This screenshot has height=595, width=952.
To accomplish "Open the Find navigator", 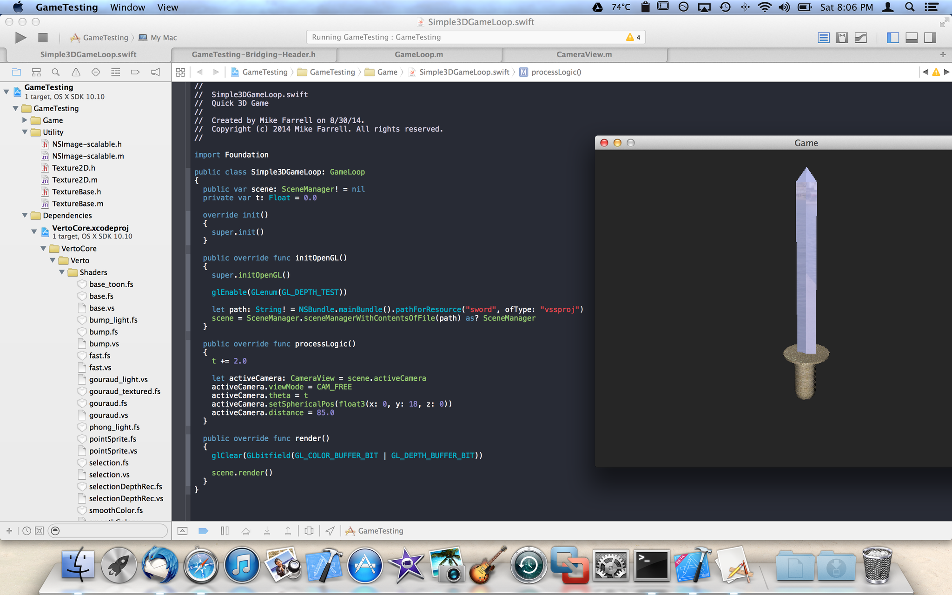I will 56,72.
